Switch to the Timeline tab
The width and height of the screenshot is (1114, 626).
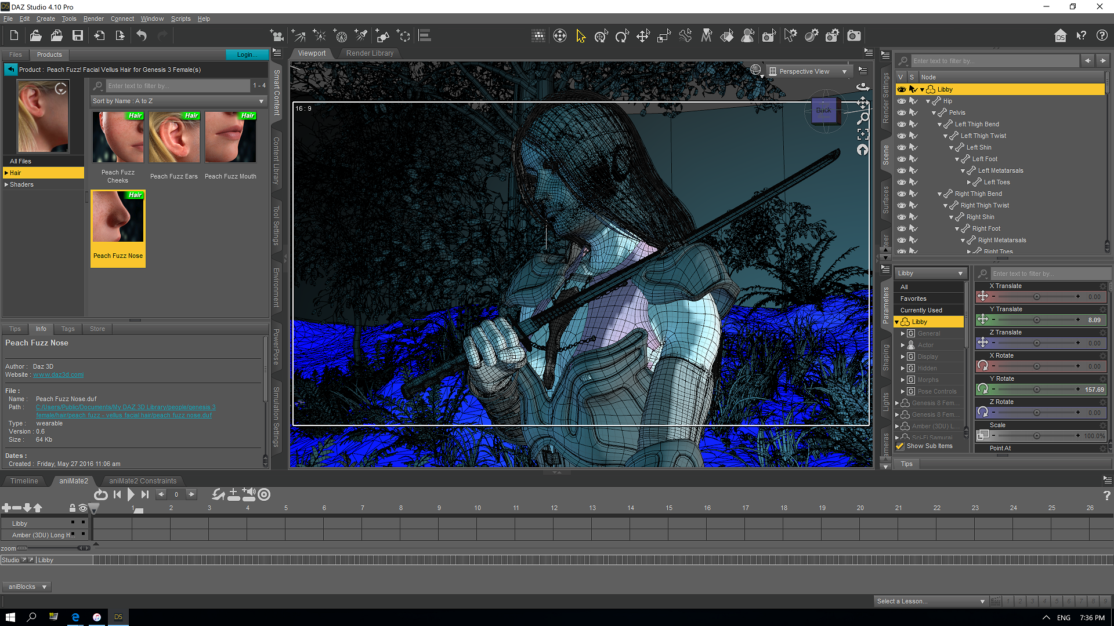pyautogui.click(x=24, y=481)
